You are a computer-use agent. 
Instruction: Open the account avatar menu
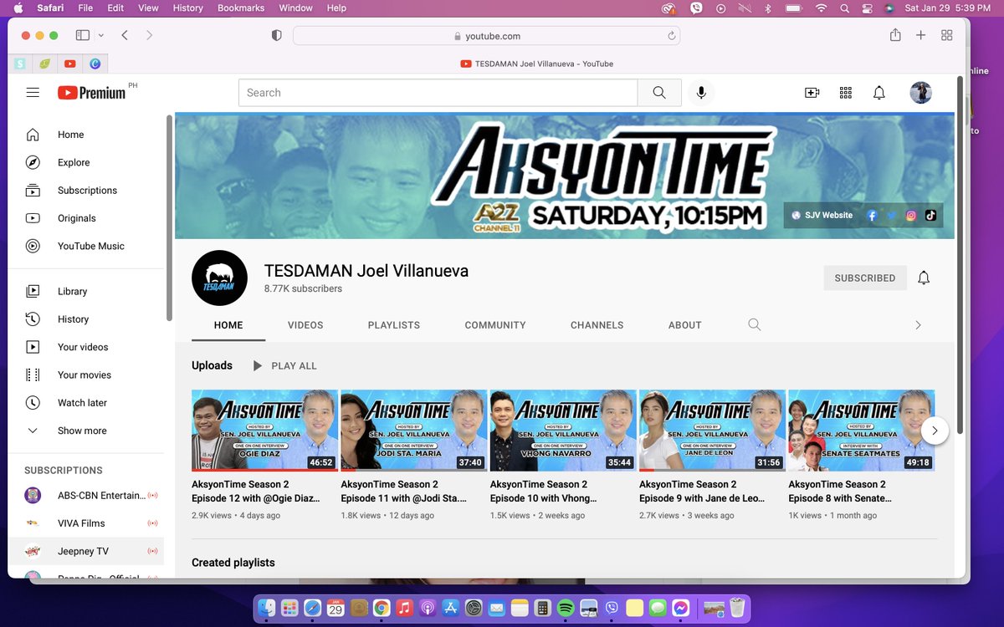pos(920,93)
